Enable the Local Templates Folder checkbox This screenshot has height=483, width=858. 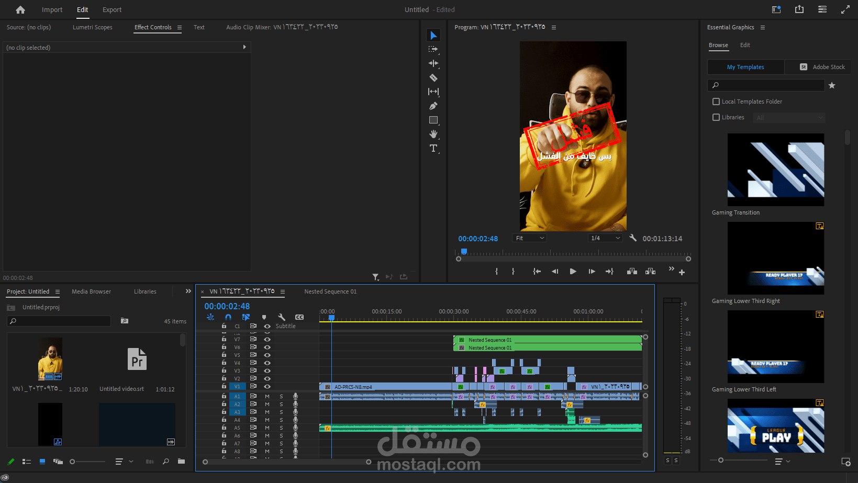716,102
